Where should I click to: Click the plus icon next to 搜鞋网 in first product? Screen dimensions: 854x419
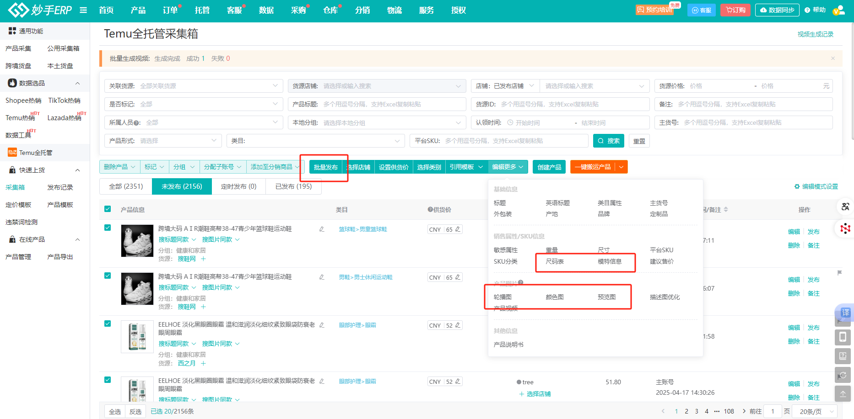click(203, 259)
